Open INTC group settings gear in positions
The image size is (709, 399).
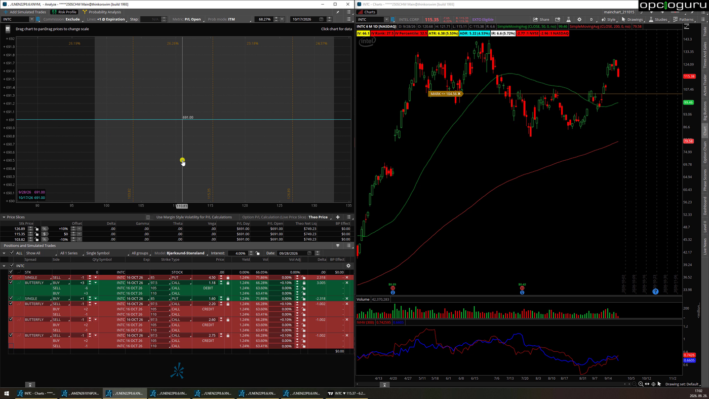[348, 266]
